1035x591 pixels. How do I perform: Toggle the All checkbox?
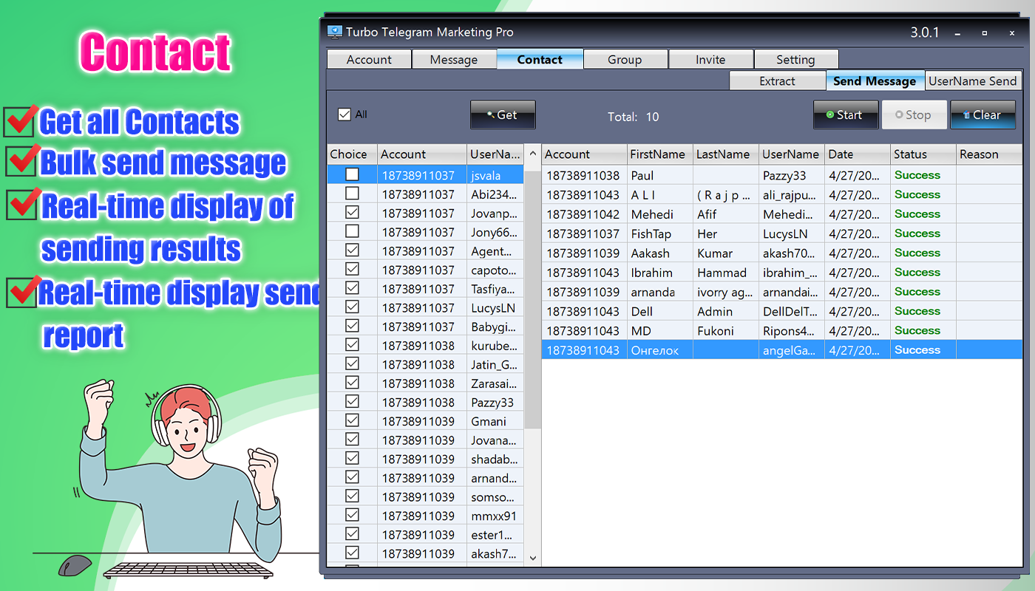(x=344, y=115)
